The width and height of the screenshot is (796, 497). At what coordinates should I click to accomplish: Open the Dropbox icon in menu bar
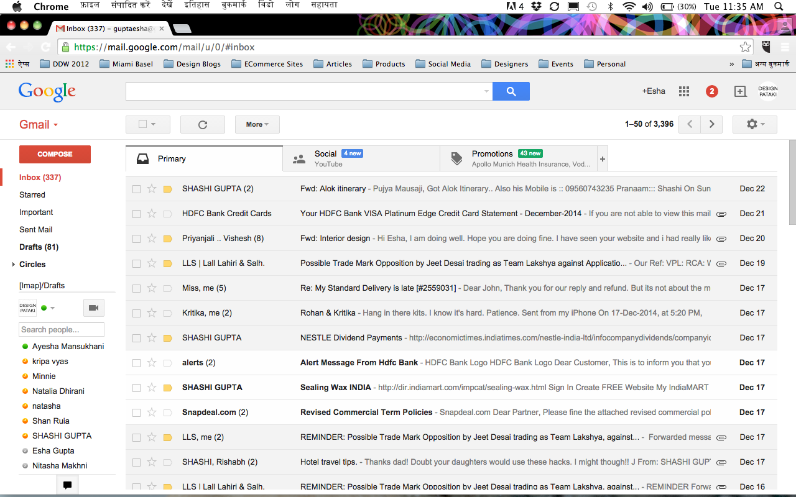tap(536, 6)
